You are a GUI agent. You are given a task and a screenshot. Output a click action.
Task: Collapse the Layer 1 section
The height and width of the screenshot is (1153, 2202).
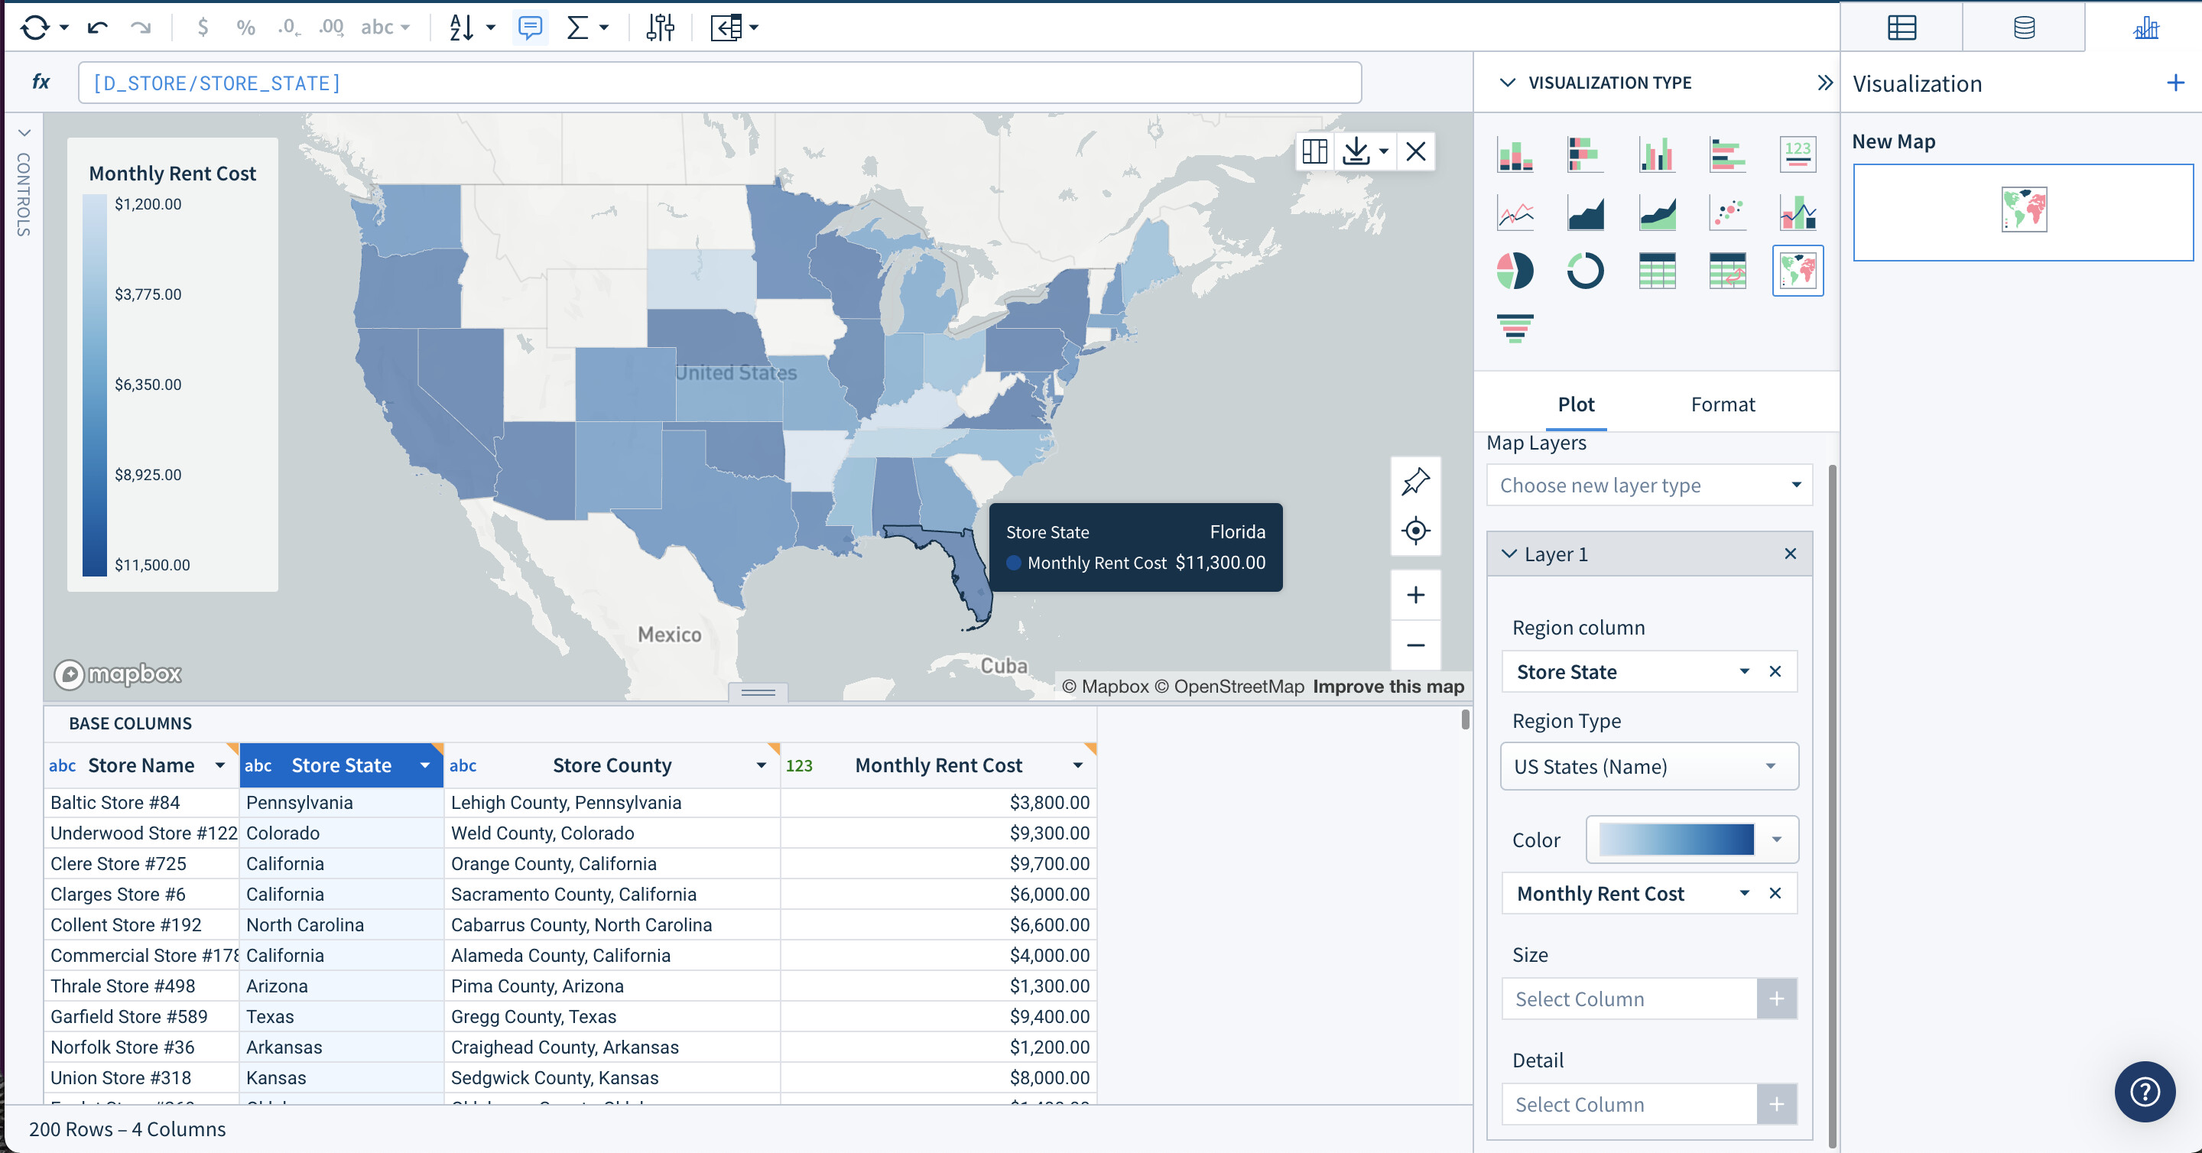pyautogui.click(x=1509, y=553)
